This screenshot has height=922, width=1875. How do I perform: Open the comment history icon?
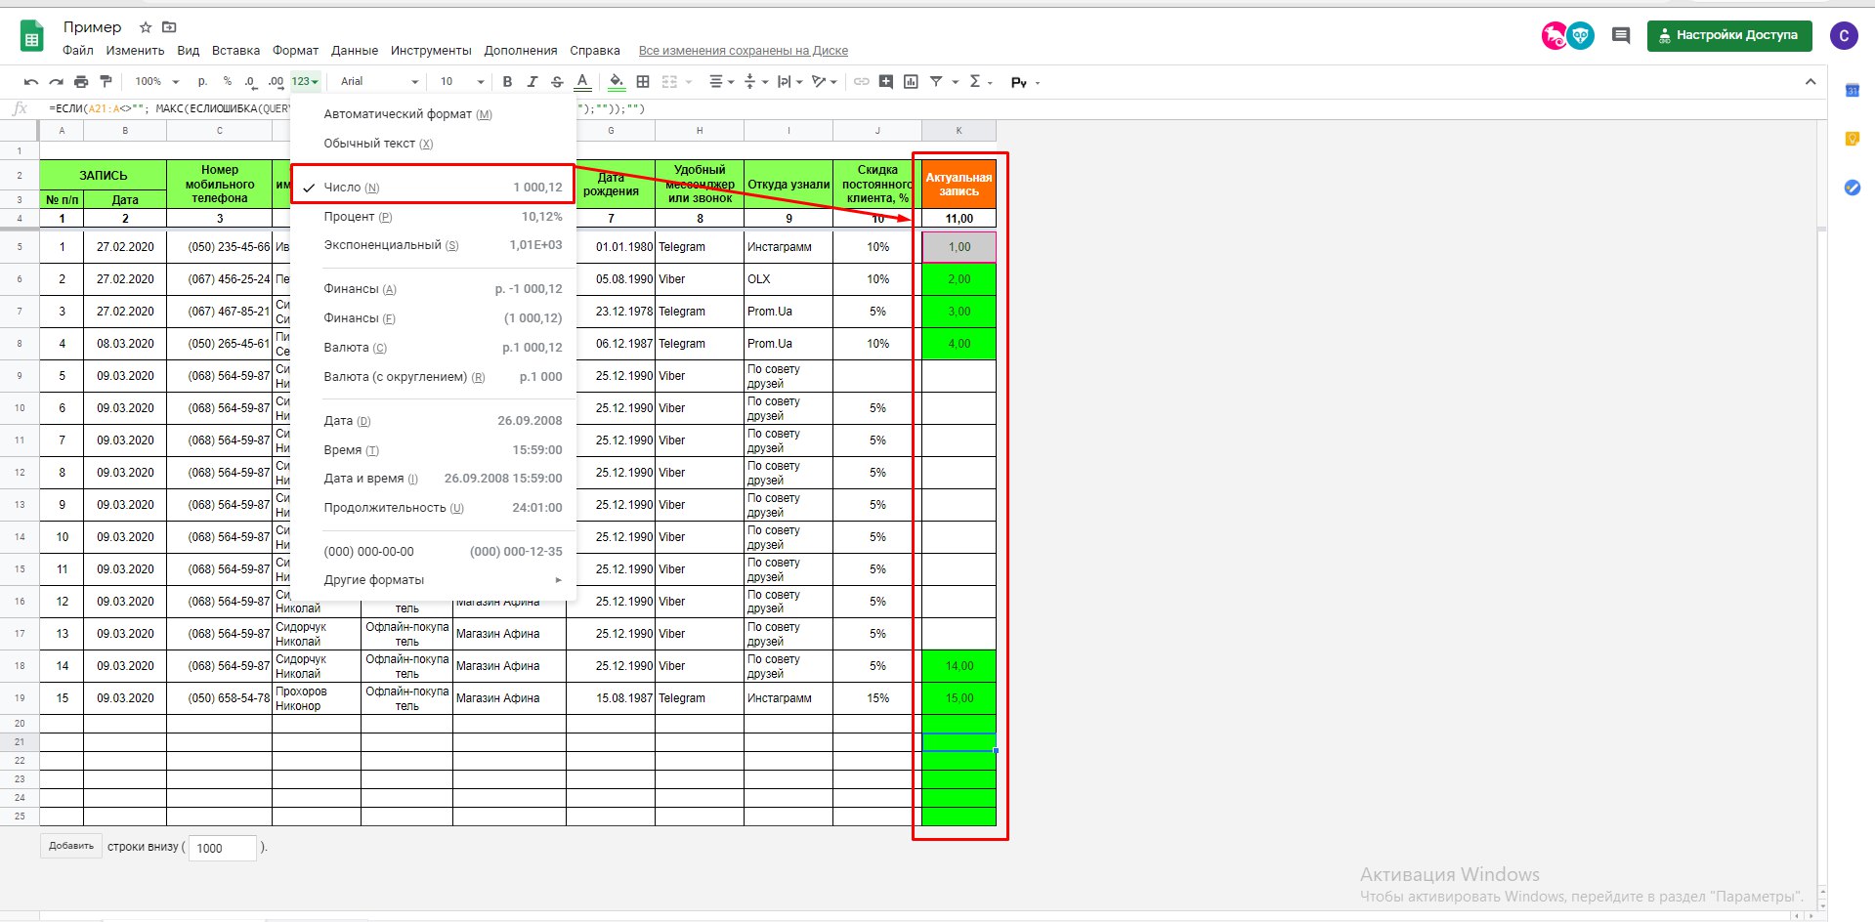1621,36
